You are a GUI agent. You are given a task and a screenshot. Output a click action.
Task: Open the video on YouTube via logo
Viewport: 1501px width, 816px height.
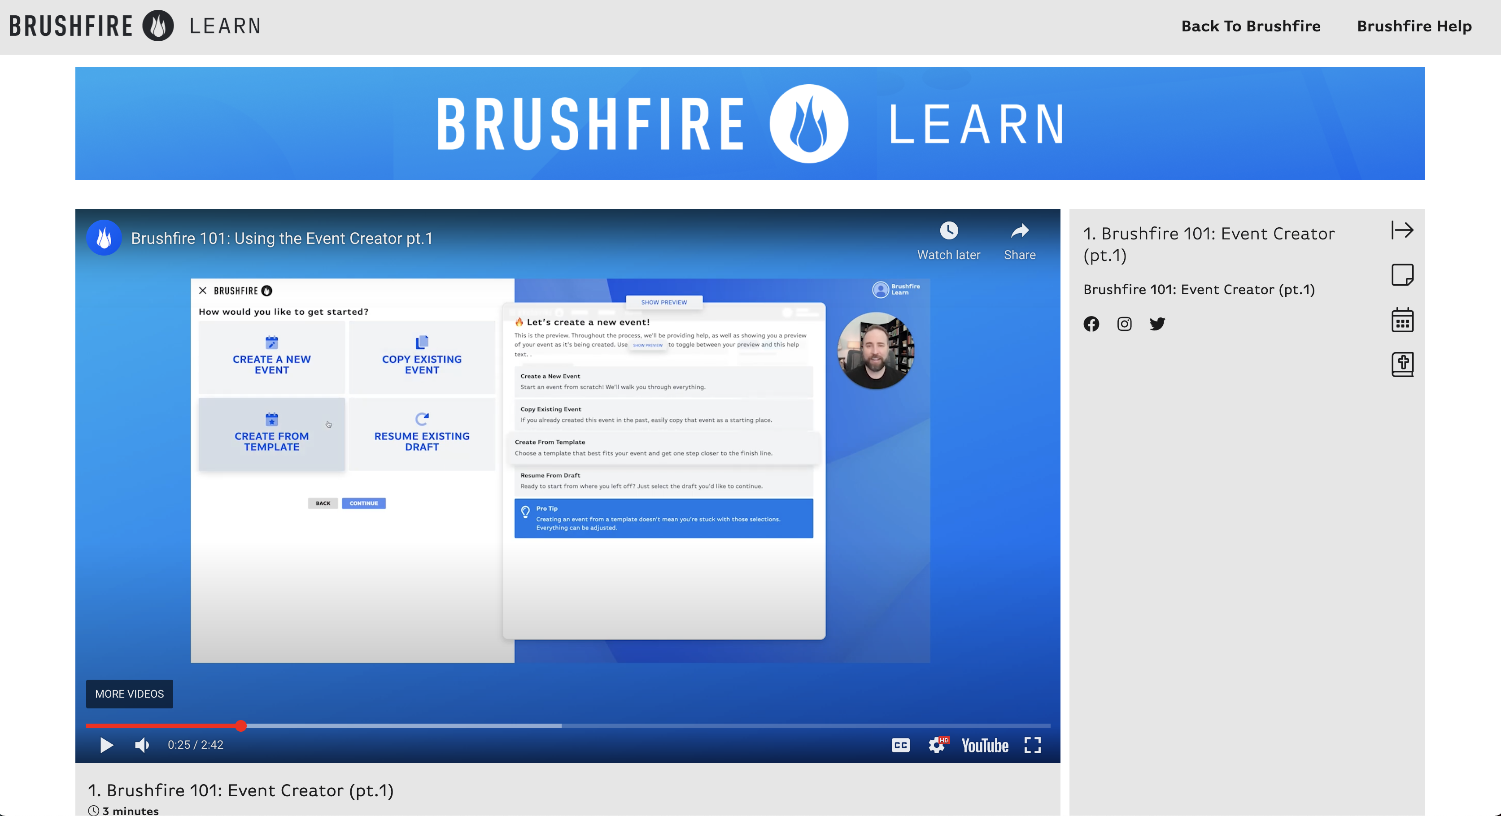tap(985, 745)
